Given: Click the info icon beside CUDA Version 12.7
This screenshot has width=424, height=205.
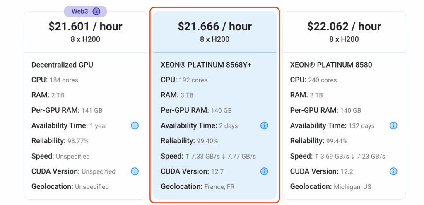Looking at the screenshot, I should coord(264,171).
